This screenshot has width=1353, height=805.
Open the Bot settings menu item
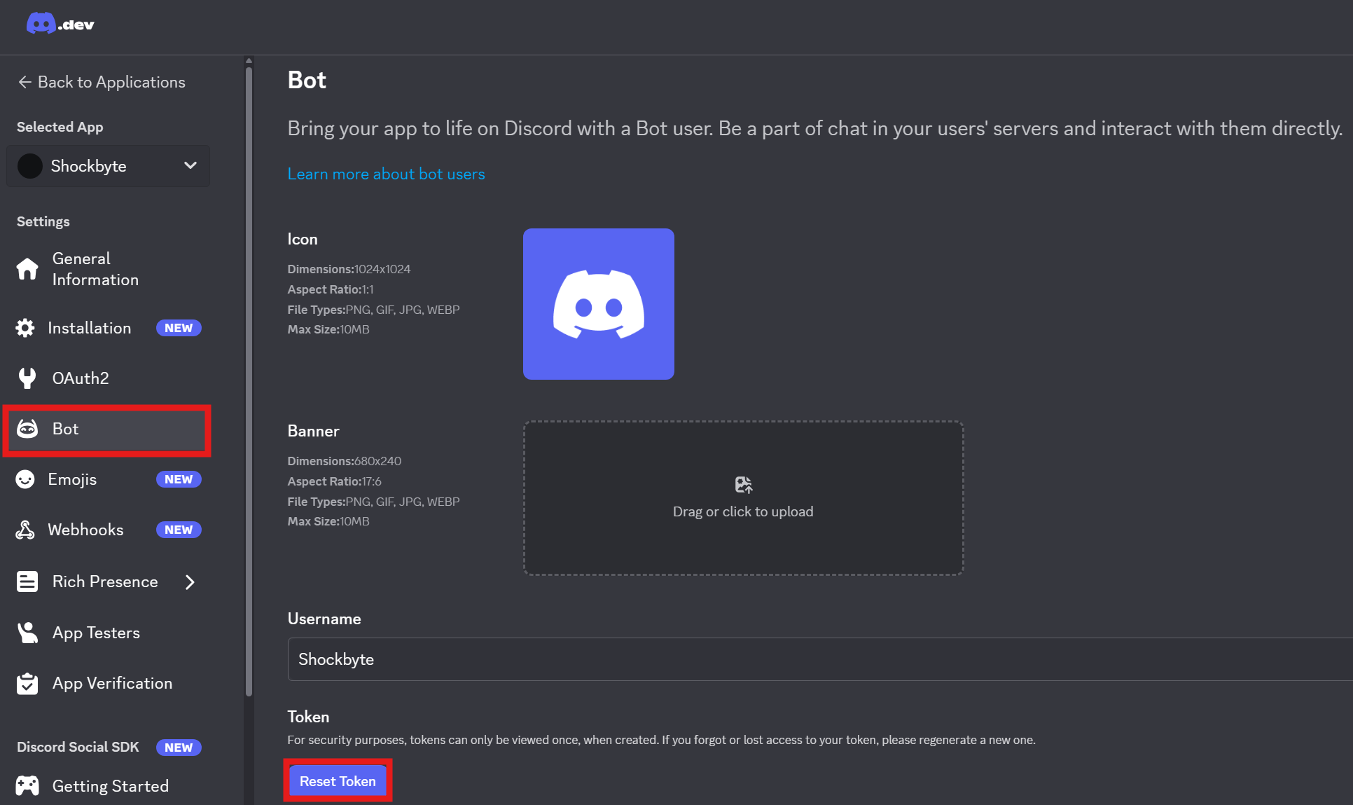point(106,429)
